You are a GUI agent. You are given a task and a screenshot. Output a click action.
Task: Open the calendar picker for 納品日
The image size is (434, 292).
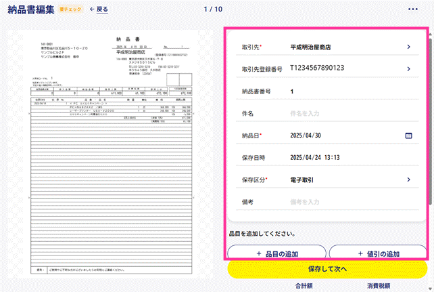coord(408,135)
